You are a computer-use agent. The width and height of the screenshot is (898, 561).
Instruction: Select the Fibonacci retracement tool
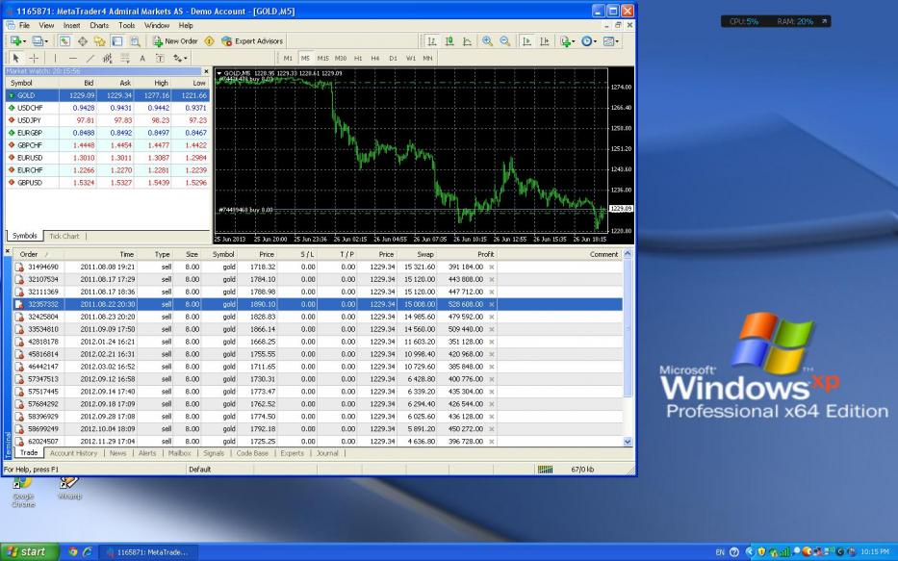(125, 59)
